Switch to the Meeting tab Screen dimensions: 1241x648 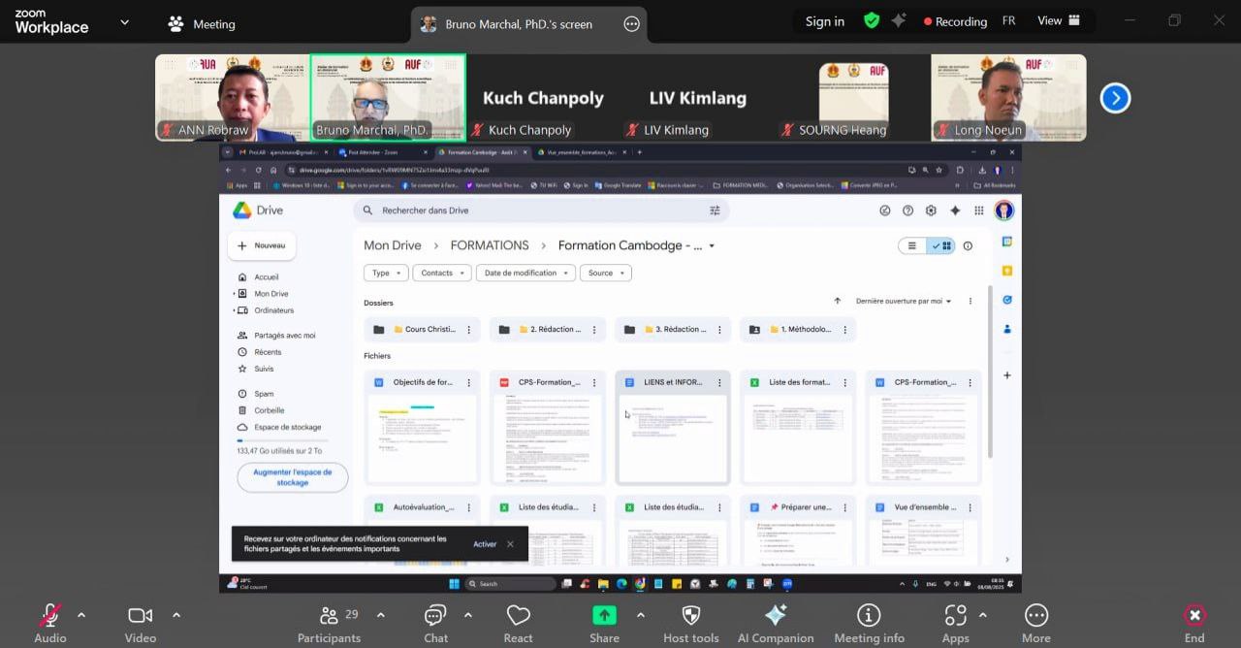tap(202, 24)
